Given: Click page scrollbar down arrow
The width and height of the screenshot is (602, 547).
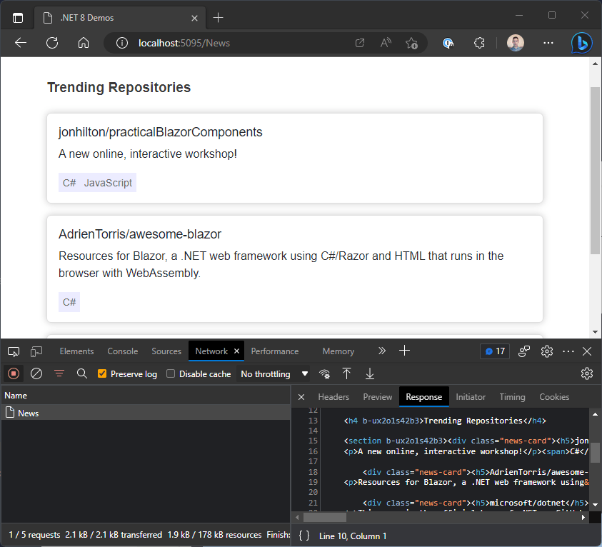Looking at the screenshot, I should click(x=595, y=332).
